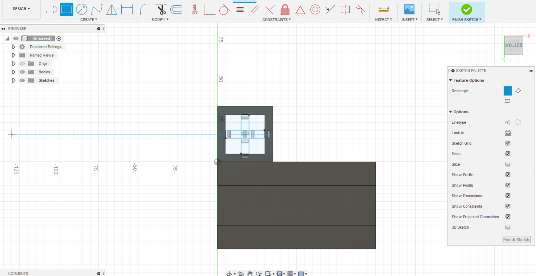Click the Measure ruler icon
536x276 pixels.
[383, 10]
